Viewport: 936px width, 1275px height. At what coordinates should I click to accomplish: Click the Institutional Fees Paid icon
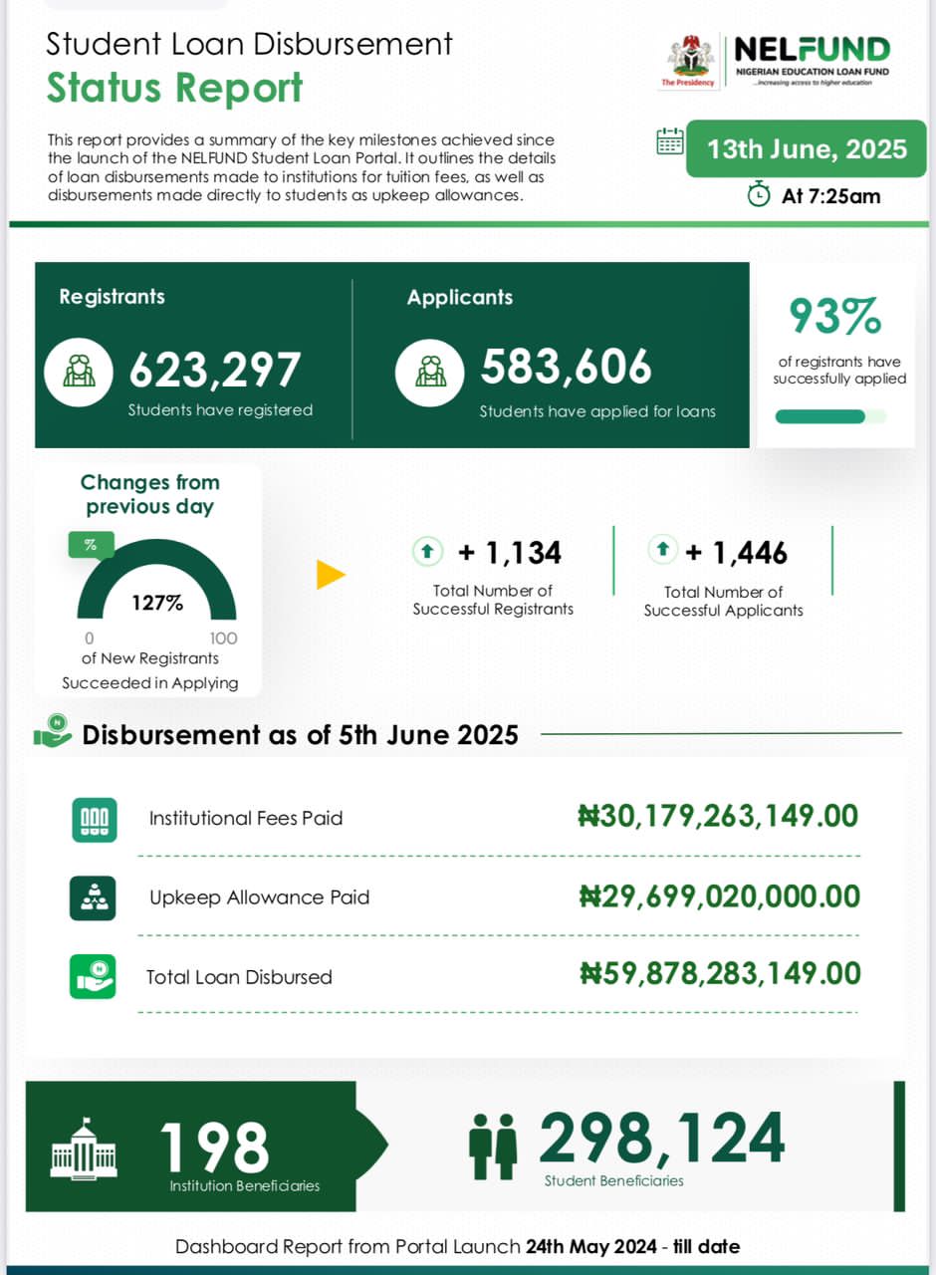[x=94, y=820]
